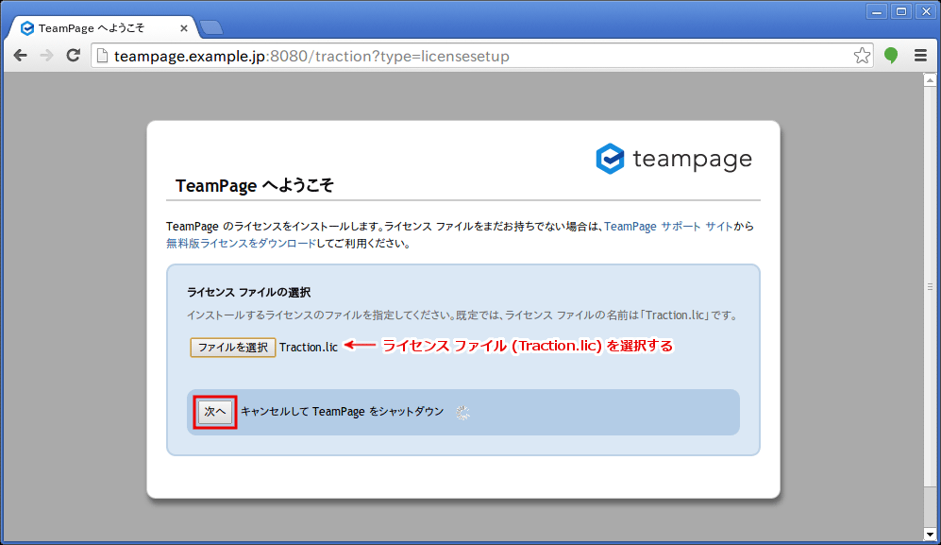Go back with the browser back arrow

click(20, 56)
